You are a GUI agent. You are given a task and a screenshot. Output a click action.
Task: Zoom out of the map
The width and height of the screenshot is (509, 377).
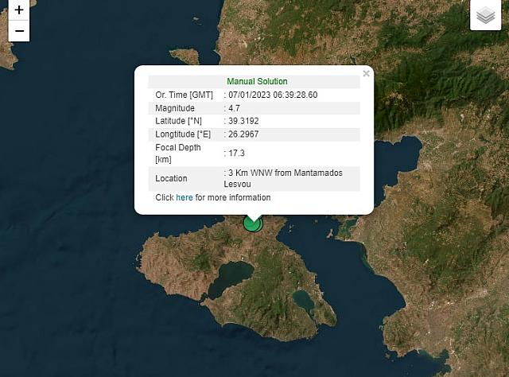19,31
